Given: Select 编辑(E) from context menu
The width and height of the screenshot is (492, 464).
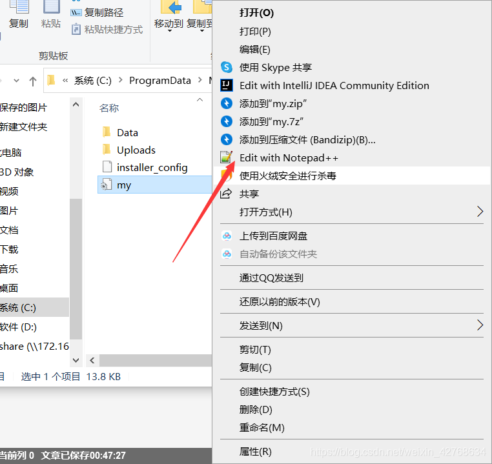Looking at the screenshot, I should point(254,49).
